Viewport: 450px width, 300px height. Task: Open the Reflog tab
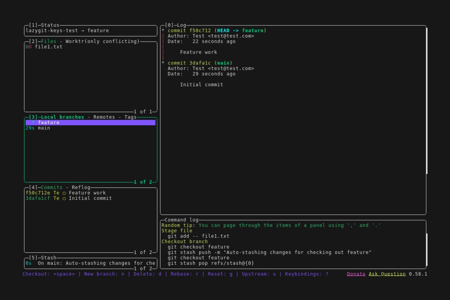point(81,187)
